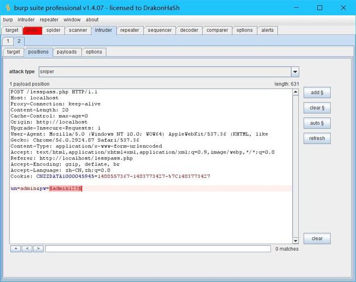The height and width of the screenshot is (282, 356).
Task: Open the window menu
Action: coord(72,20)
